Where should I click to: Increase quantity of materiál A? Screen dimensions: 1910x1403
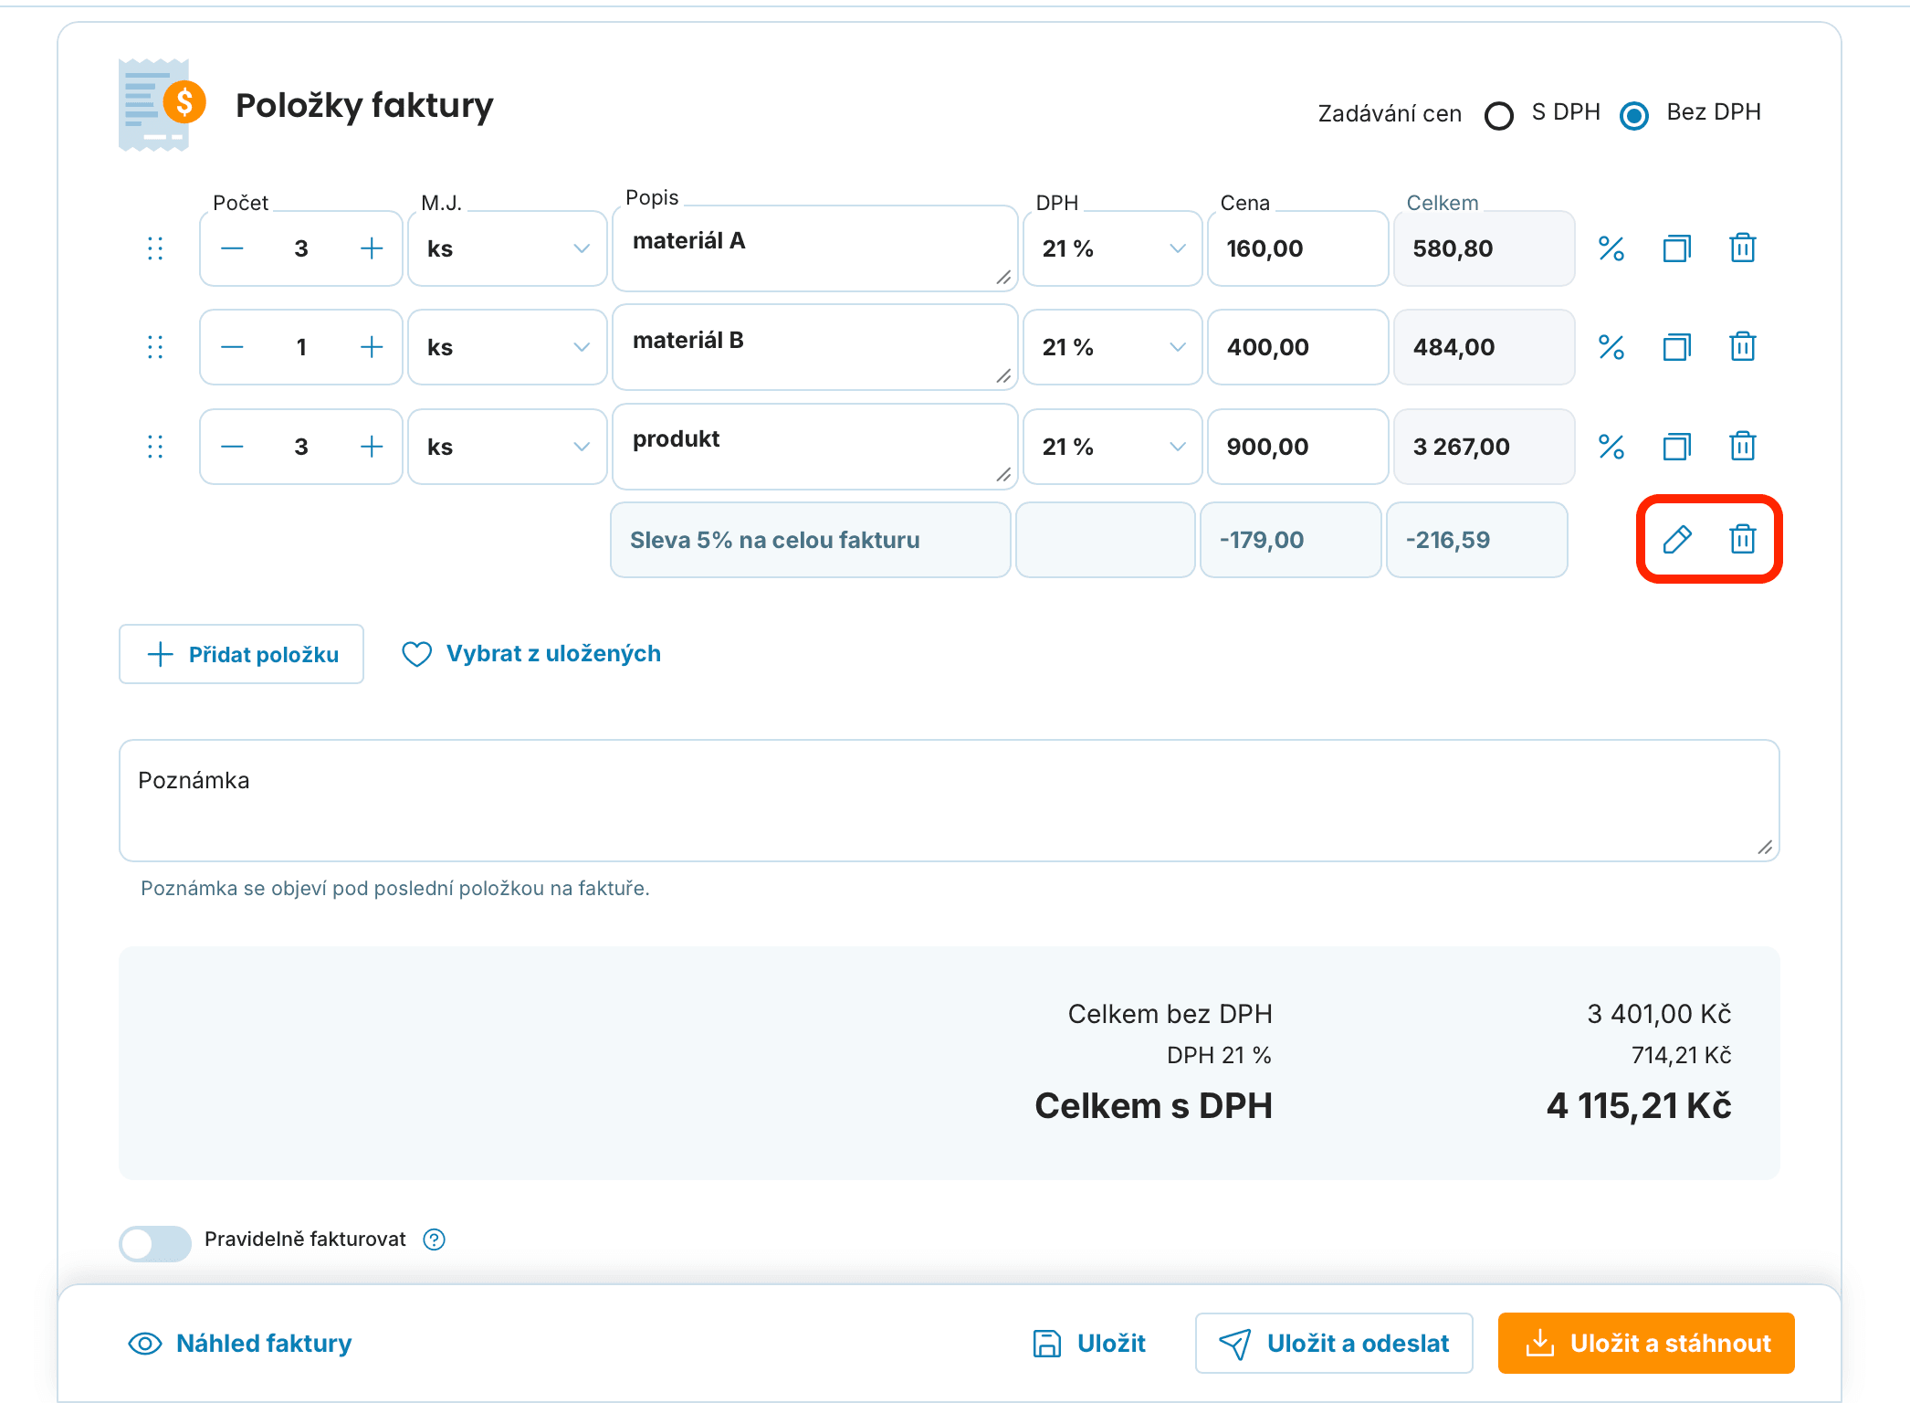point(372,248)
